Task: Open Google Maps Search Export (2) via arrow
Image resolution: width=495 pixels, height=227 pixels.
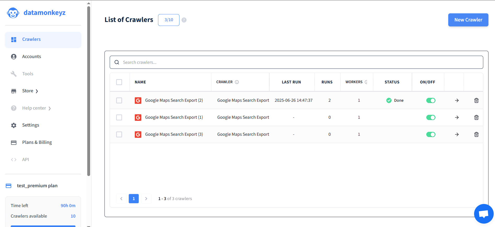Action: [457, 100]
